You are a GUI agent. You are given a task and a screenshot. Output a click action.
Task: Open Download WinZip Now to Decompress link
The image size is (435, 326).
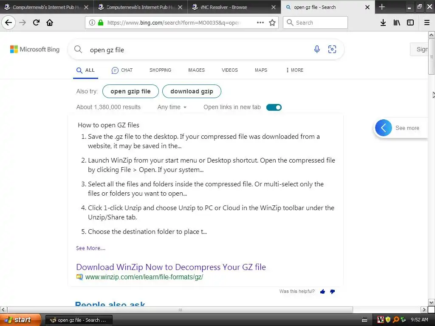tap(171, 267)
